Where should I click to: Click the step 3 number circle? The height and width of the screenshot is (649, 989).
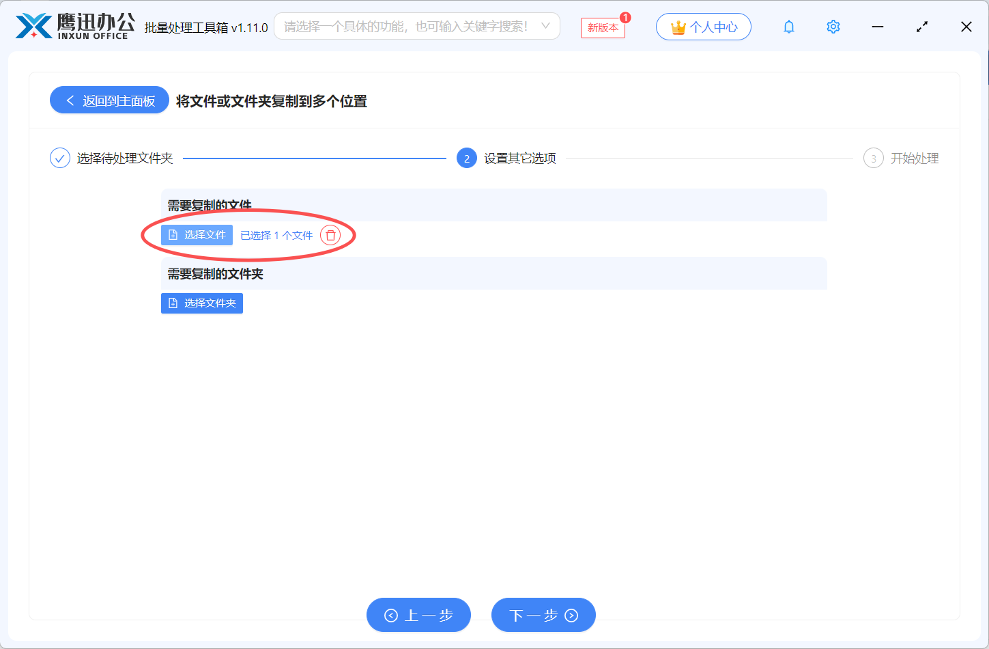[873, 158]
